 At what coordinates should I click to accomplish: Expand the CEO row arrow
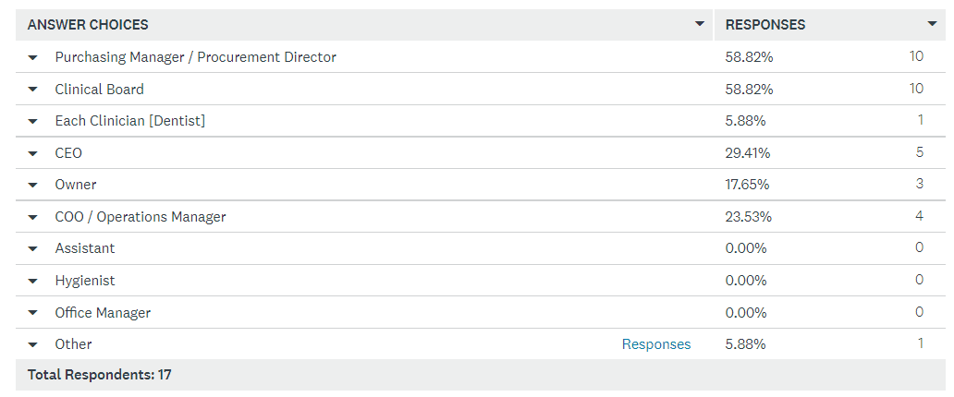[x=33, y=154]
